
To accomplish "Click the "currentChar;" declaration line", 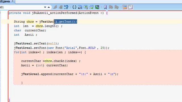I will tap(35, 30).
